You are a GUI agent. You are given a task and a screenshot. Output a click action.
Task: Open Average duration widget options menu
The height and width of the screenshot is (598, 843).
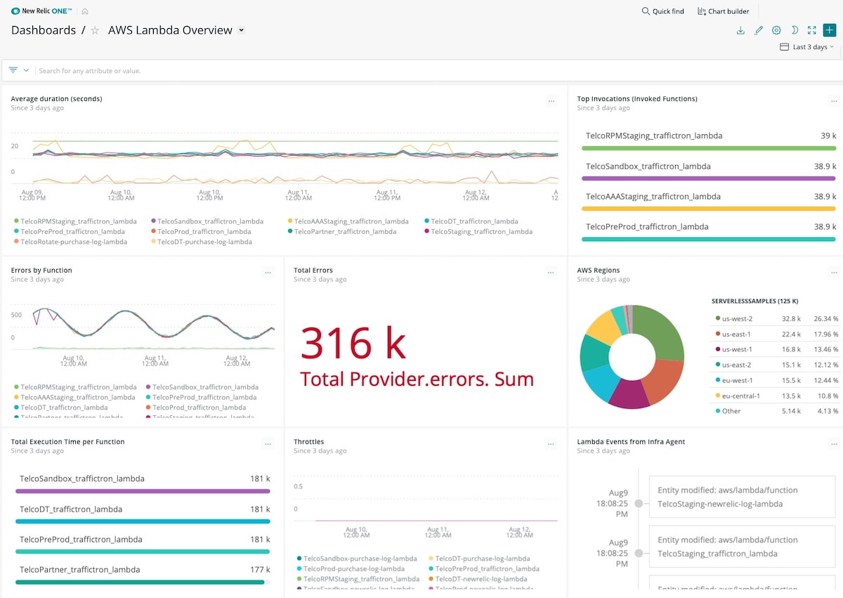tap(551, 101)
